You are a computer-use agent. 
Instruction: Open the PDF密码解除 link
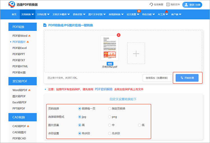pos(104,89)
